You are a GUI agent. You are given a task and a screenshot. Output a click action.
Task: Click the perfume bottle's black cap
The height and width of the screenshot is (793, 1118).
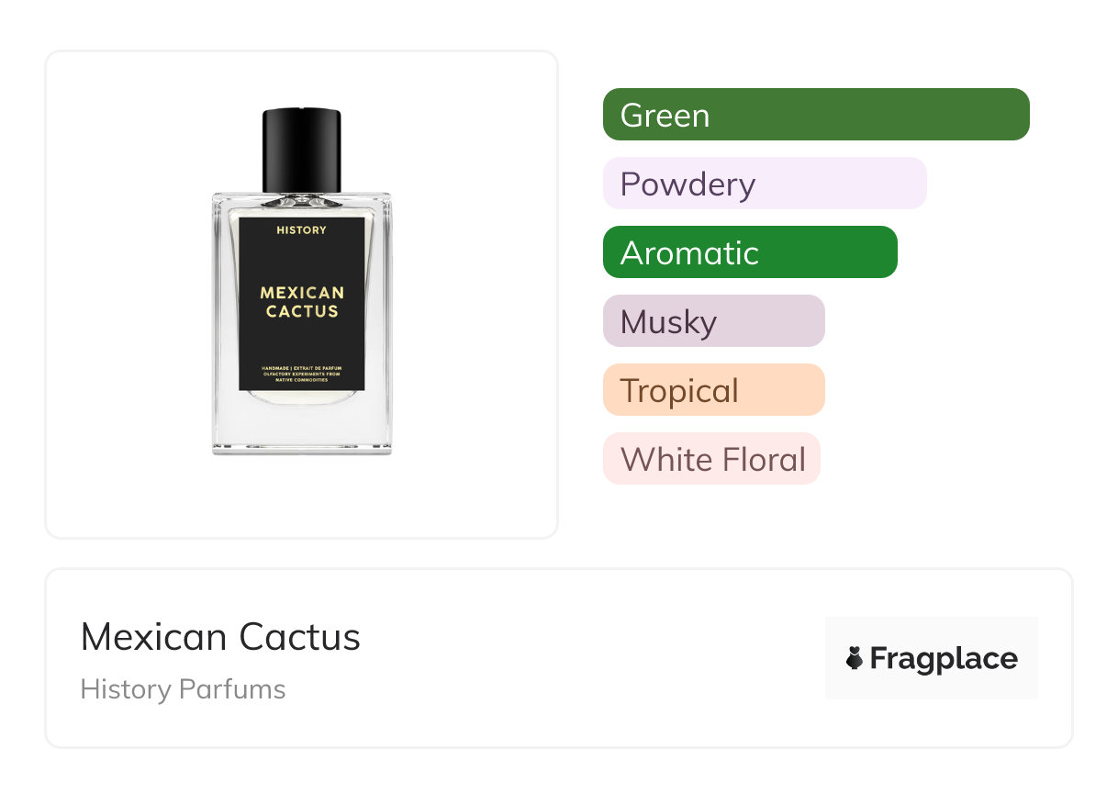(x=301, y=149)
